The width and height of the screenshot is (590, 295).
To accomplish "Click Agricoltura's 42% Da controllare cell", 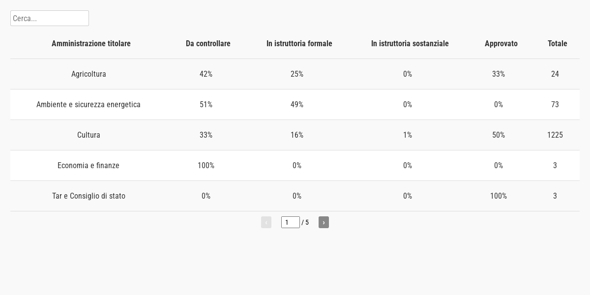I will coord(206,74).
